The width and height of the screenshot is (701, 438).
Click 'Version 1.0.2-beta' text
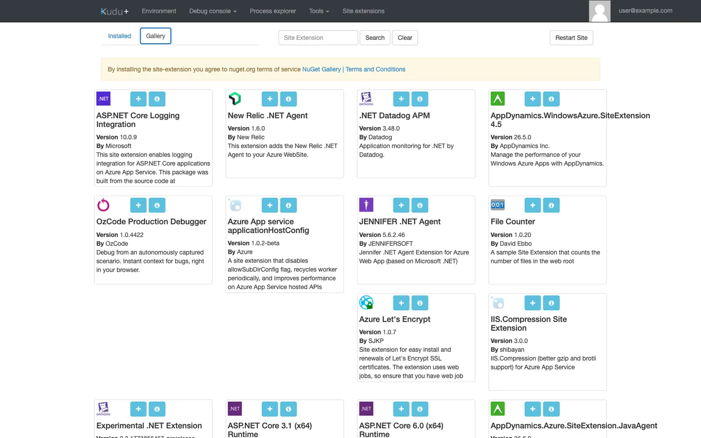(x=254, y=243)
